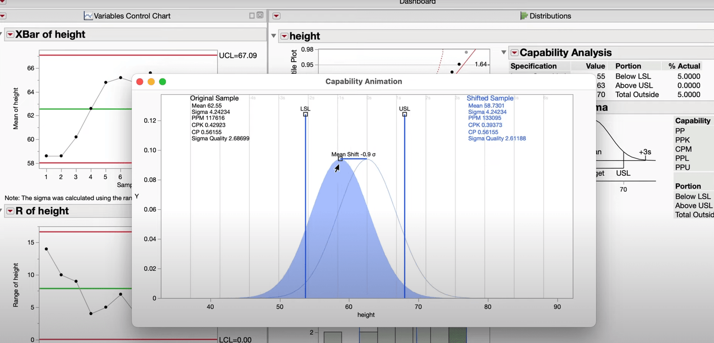This screenshot has height=343, width=714.
Task: Maximize the Variables Control Chart panel
Action: (x=252, y=16)
